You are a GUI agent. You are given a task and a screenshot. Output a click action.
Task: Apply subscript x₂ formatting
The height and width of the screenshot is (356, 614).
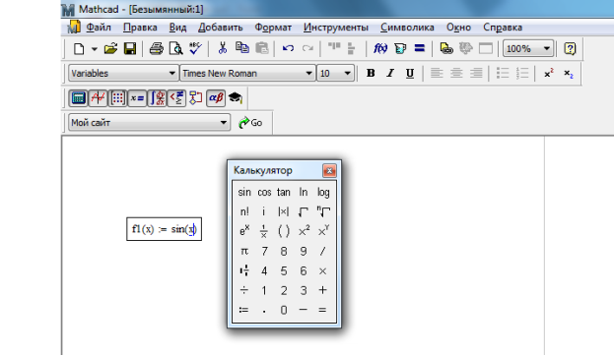pyautogui.click(x=569, y=74)
